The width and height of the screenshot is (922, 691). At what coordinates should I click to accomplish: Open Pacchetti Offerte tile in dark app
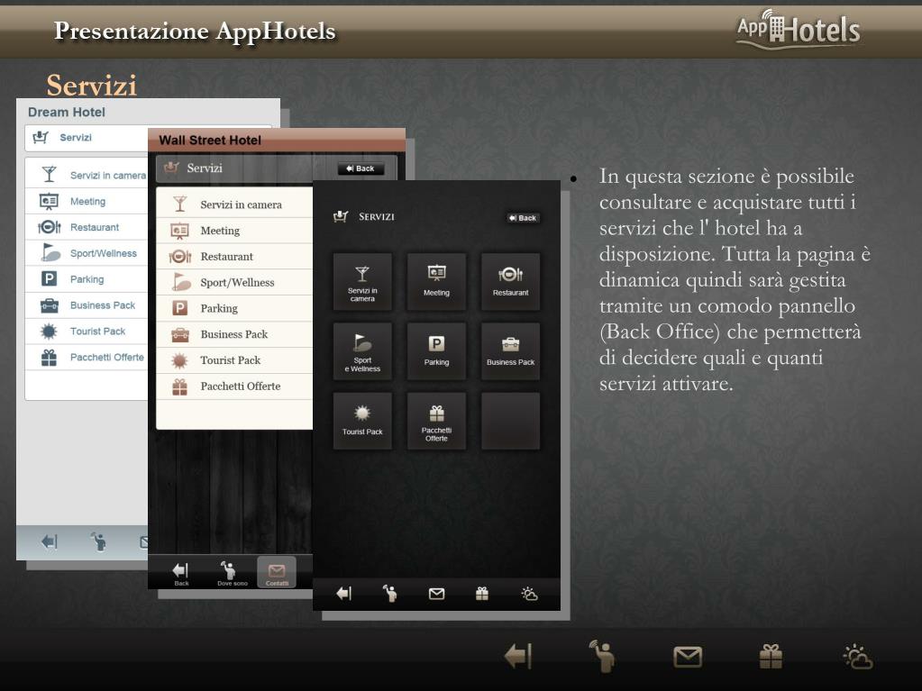(436, 421)
